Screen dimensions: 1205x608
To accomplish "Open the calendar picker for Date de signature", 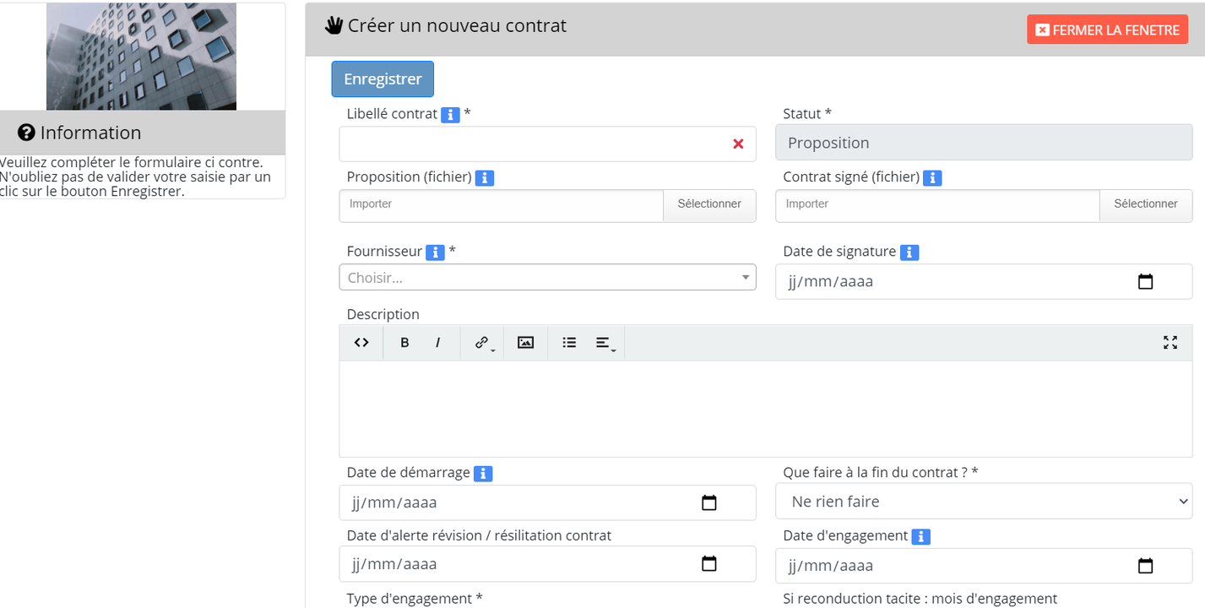I will (x=1145, y=281).
